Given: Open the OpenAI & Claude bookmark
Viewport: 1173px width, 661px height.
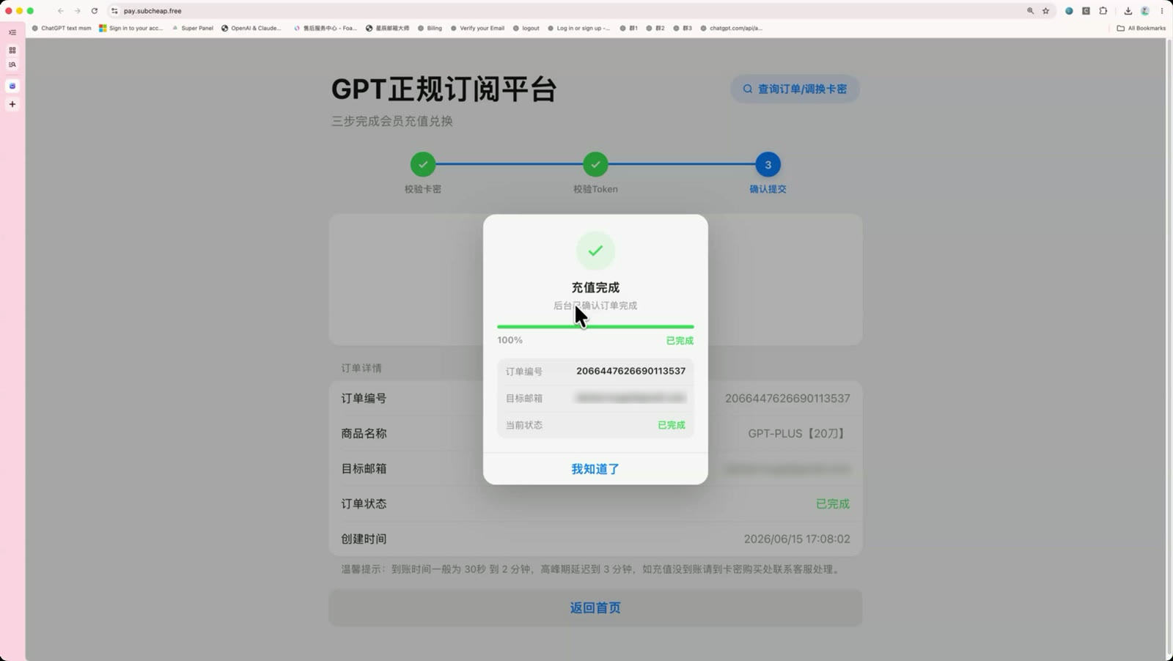Looking at the screenshot, I should coord(251,28).
